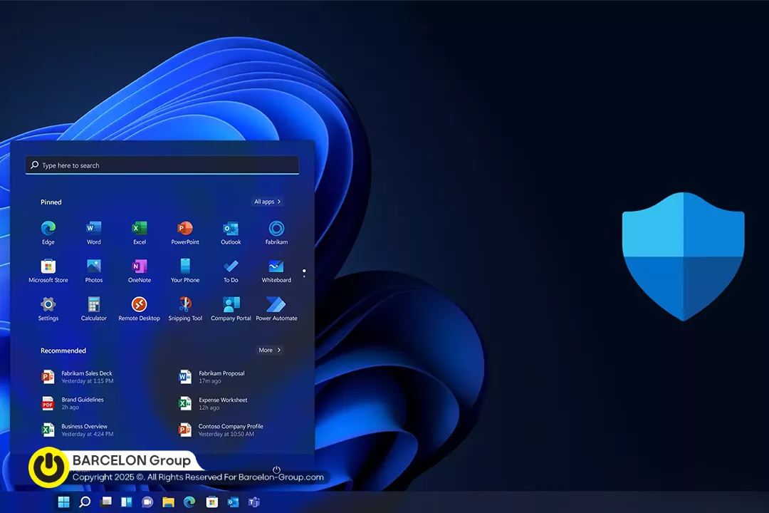
Task: Open the Business Overview spreadsheet
Action: 78,430
